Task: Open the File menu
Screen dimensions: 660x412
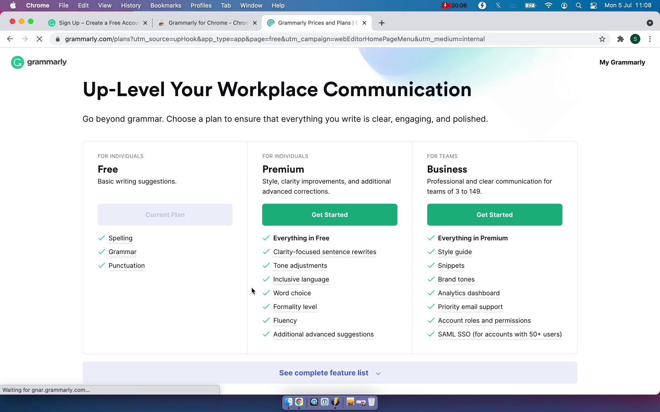Action: [x=63, y=5]
